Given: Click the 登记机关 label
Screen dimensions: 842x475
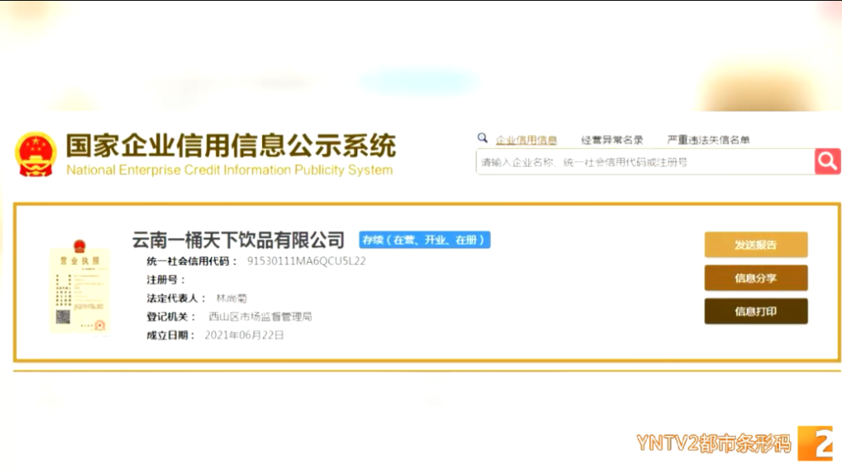Looking at the screenshot, I should [x=171, y=317].
